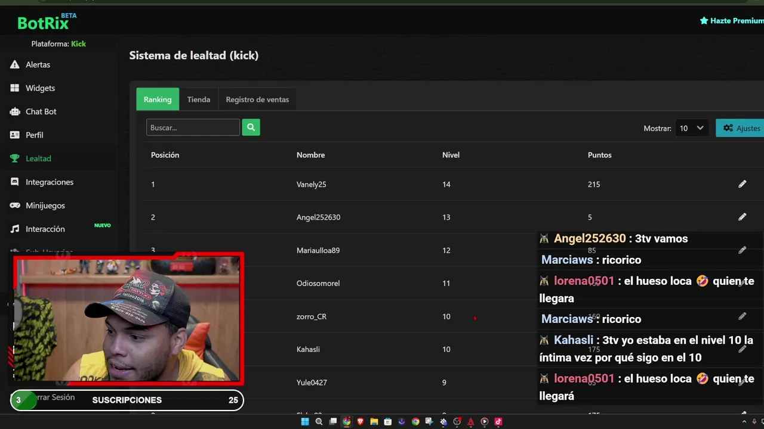764x429 pixels.
Task: Open the Alertas section with the warning icon
Action: [x=30, y=64]
